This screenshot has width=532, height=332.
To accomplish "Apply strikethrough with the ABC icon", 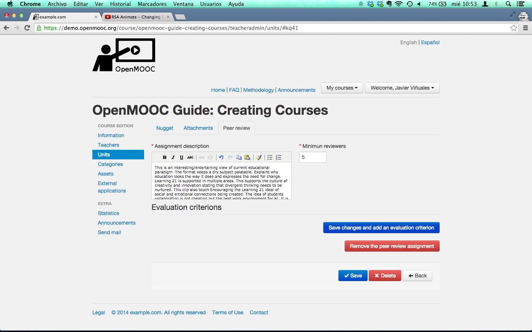I will tap(190, 157).
